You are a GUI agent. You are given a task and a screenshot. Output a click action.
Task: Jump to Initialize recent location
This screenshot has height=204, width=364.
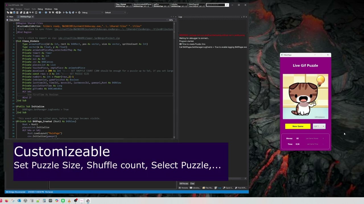coord(179,5)
